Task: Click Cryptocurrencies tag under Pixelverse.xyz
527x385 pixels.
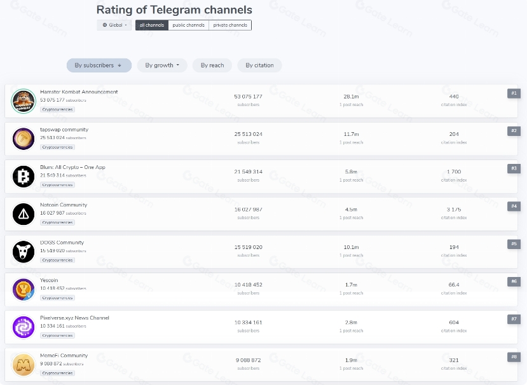Action: [57, 335]
